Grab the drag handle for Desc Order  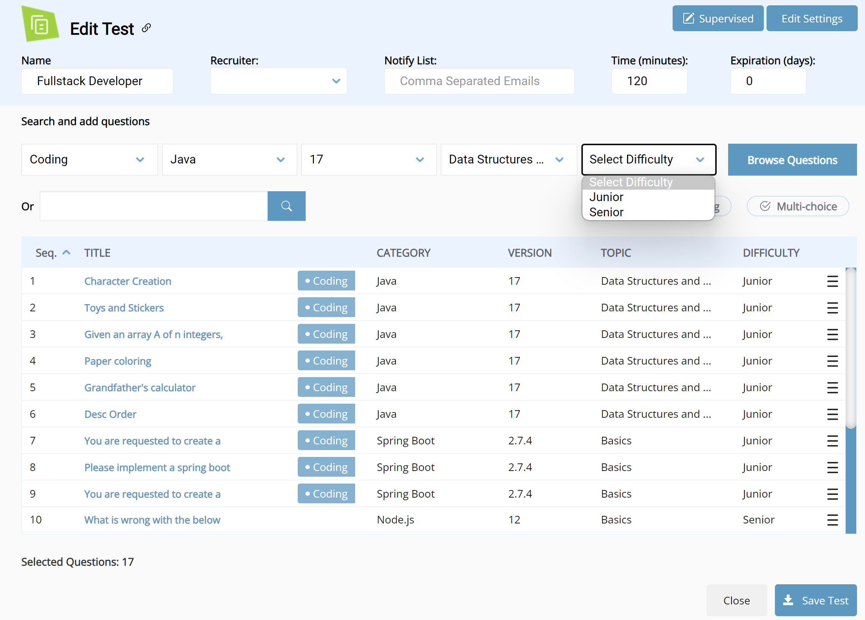[x=832, y=414]
